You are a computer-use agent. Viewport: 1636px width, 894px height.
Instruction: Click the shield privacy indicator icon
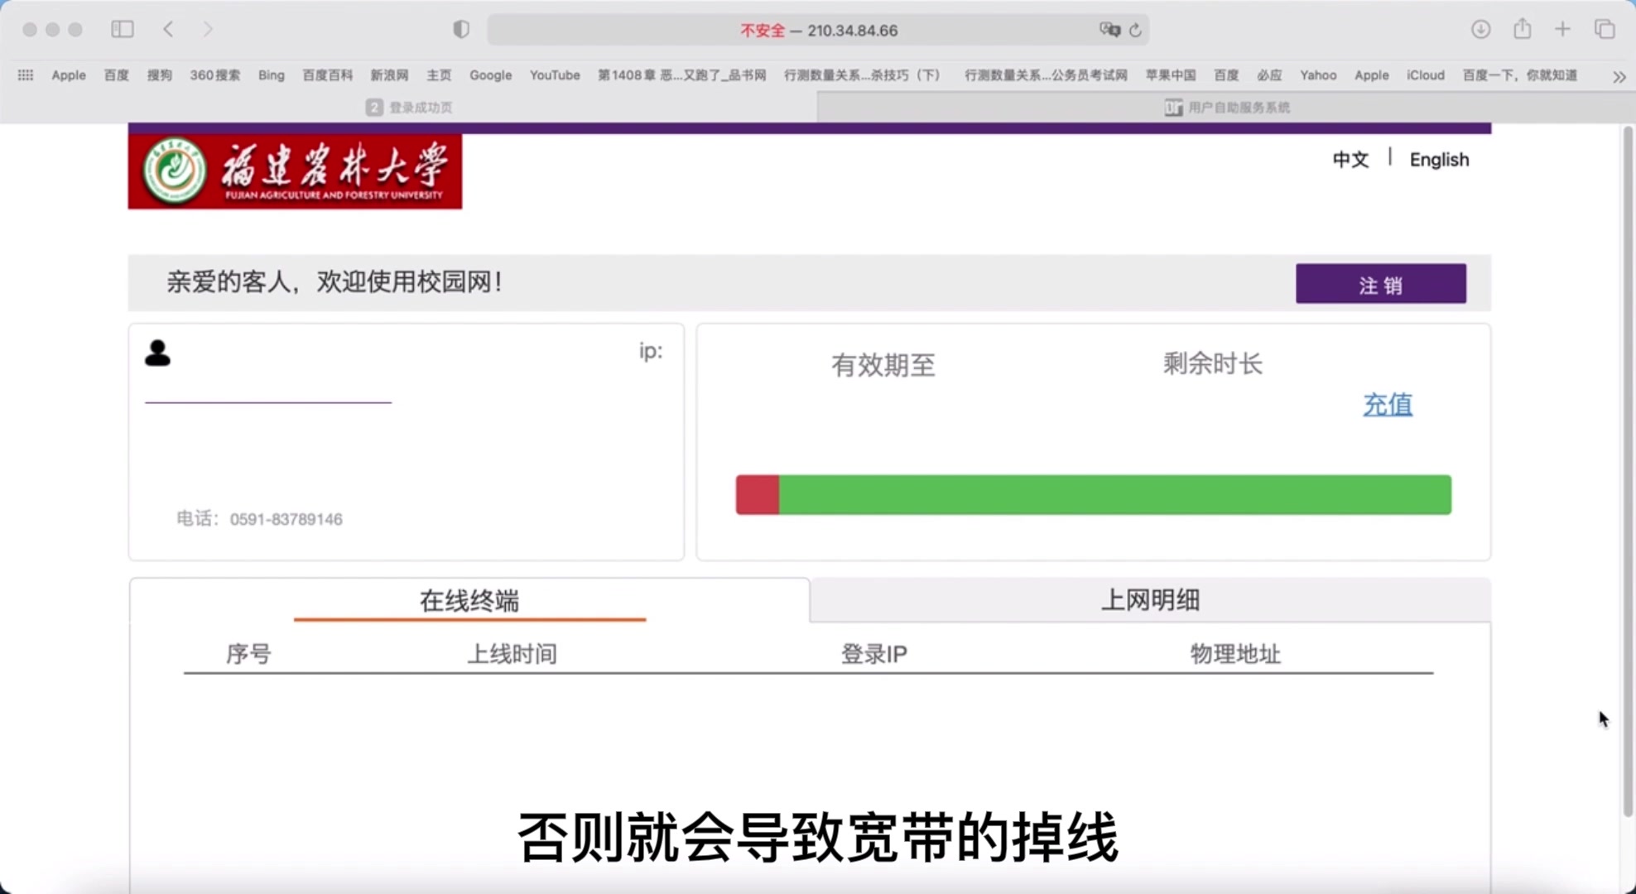[460, 30]
